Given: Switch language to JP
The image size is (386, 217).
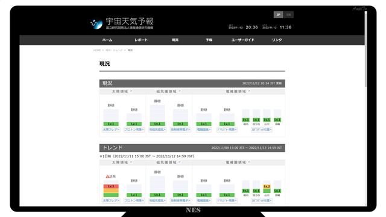Looking at the screenshot, I should tap(279, 14).
